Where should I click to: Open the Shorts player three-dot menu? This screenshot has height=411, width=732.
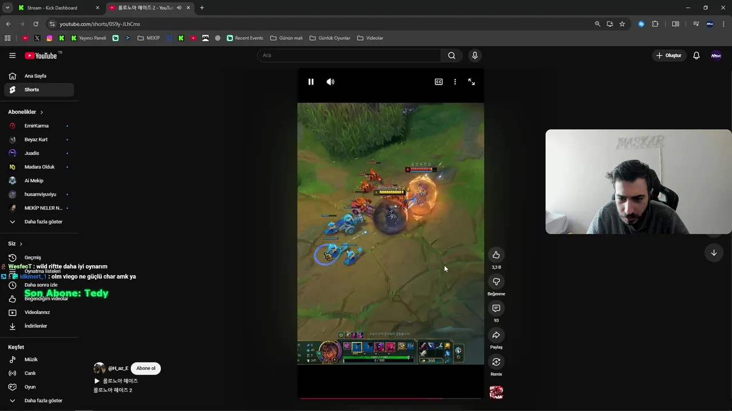point(455,82)
